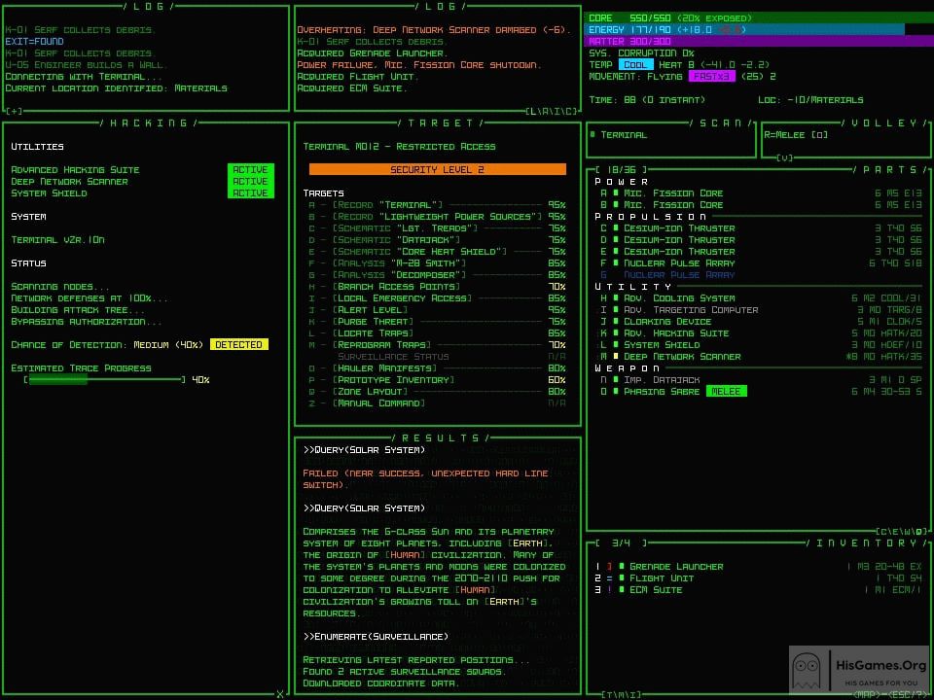This screenshot has width=934, height=700.
Task: Choose the Purge Threat hack
Action: coord(437,322)
